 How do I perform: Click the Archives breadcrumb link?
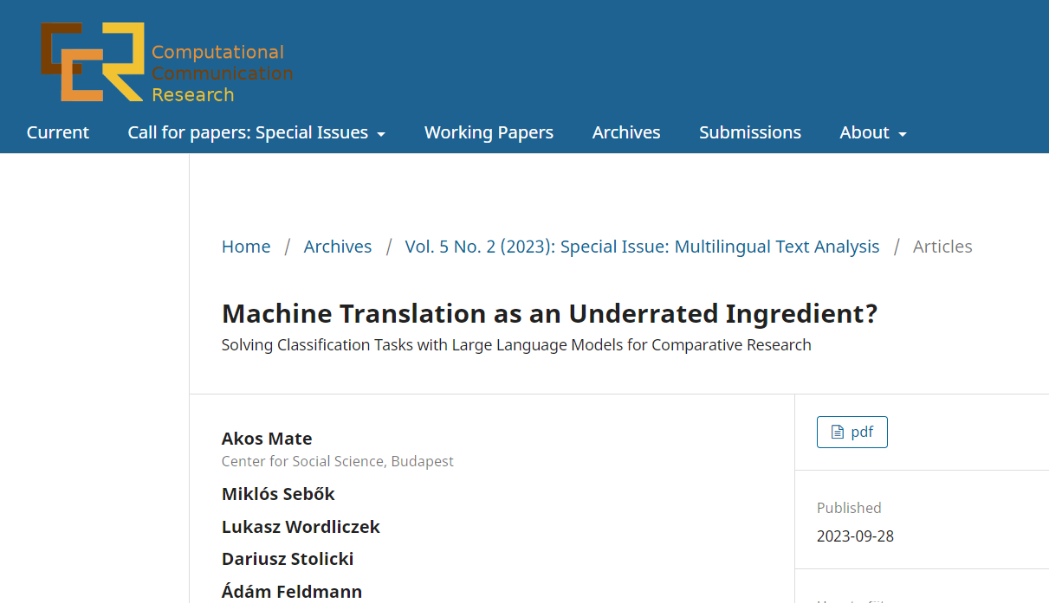click(x=337, y=247)
